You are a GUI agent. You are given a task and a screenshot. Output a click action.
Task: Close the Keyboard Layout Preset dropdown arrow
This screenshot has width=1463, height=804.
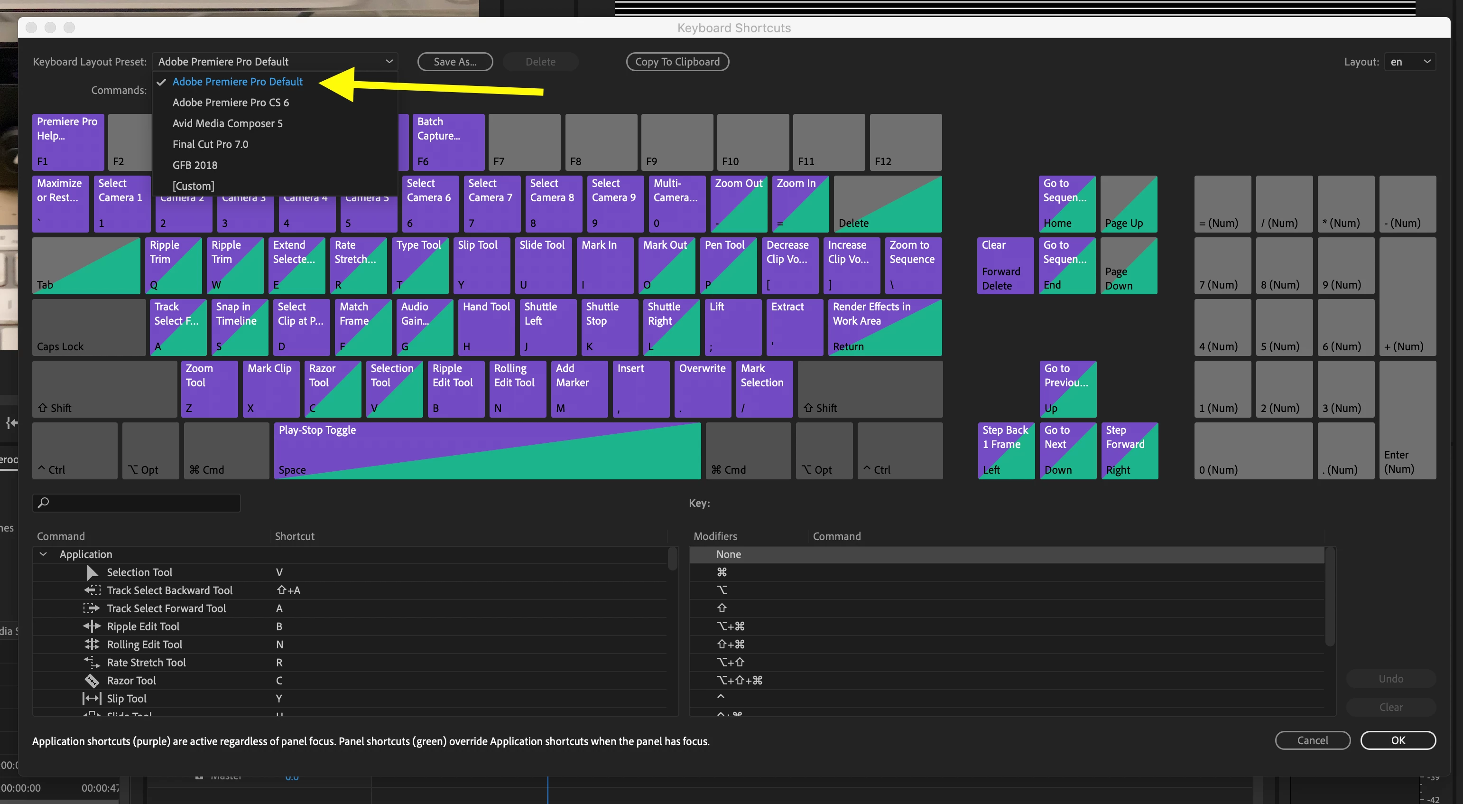point(389,61)
